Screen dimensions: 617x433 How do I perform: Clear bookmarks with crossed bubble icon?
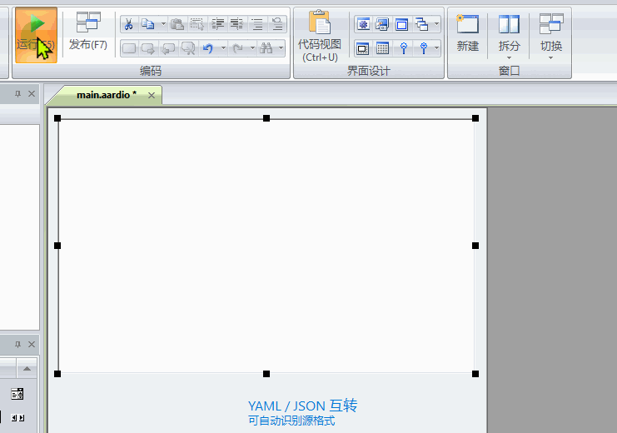(188, 48)
